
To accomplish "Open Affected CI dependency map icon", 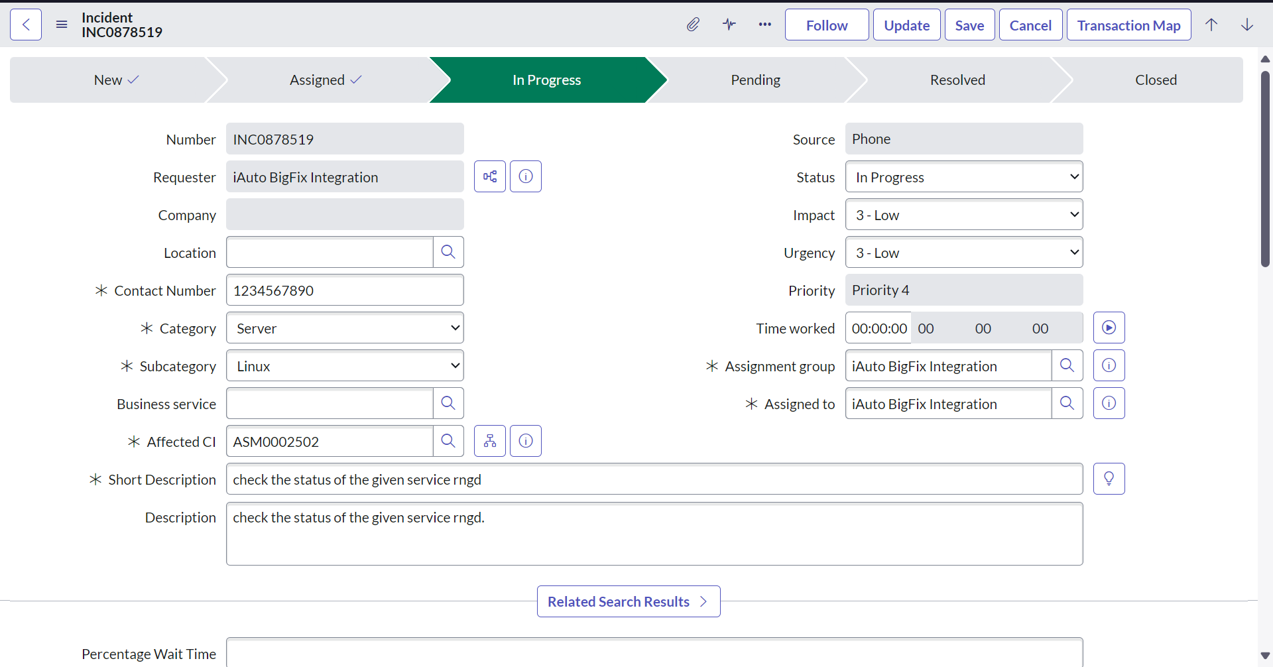I will [x=490, y=442].
